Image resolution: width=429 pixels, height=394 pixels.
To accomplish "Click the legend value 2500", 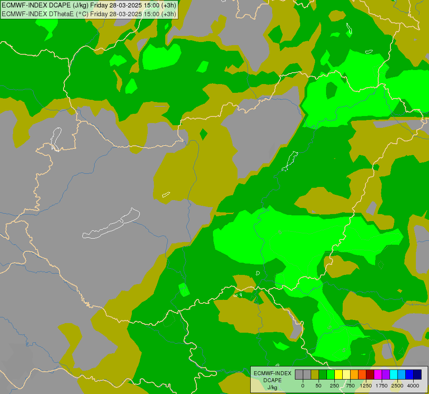I will click(397, 386).
